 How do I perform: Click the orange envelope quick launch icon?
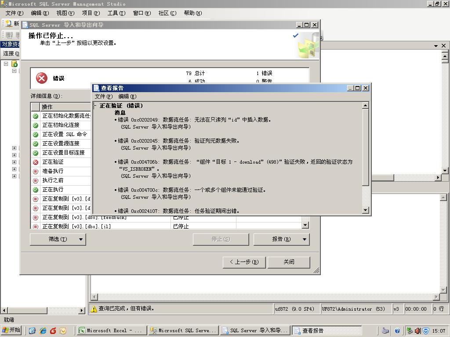coord(63,331)
